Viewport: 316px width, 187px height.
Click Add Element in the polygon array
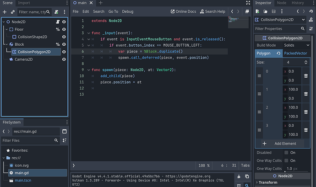point(283,144)
